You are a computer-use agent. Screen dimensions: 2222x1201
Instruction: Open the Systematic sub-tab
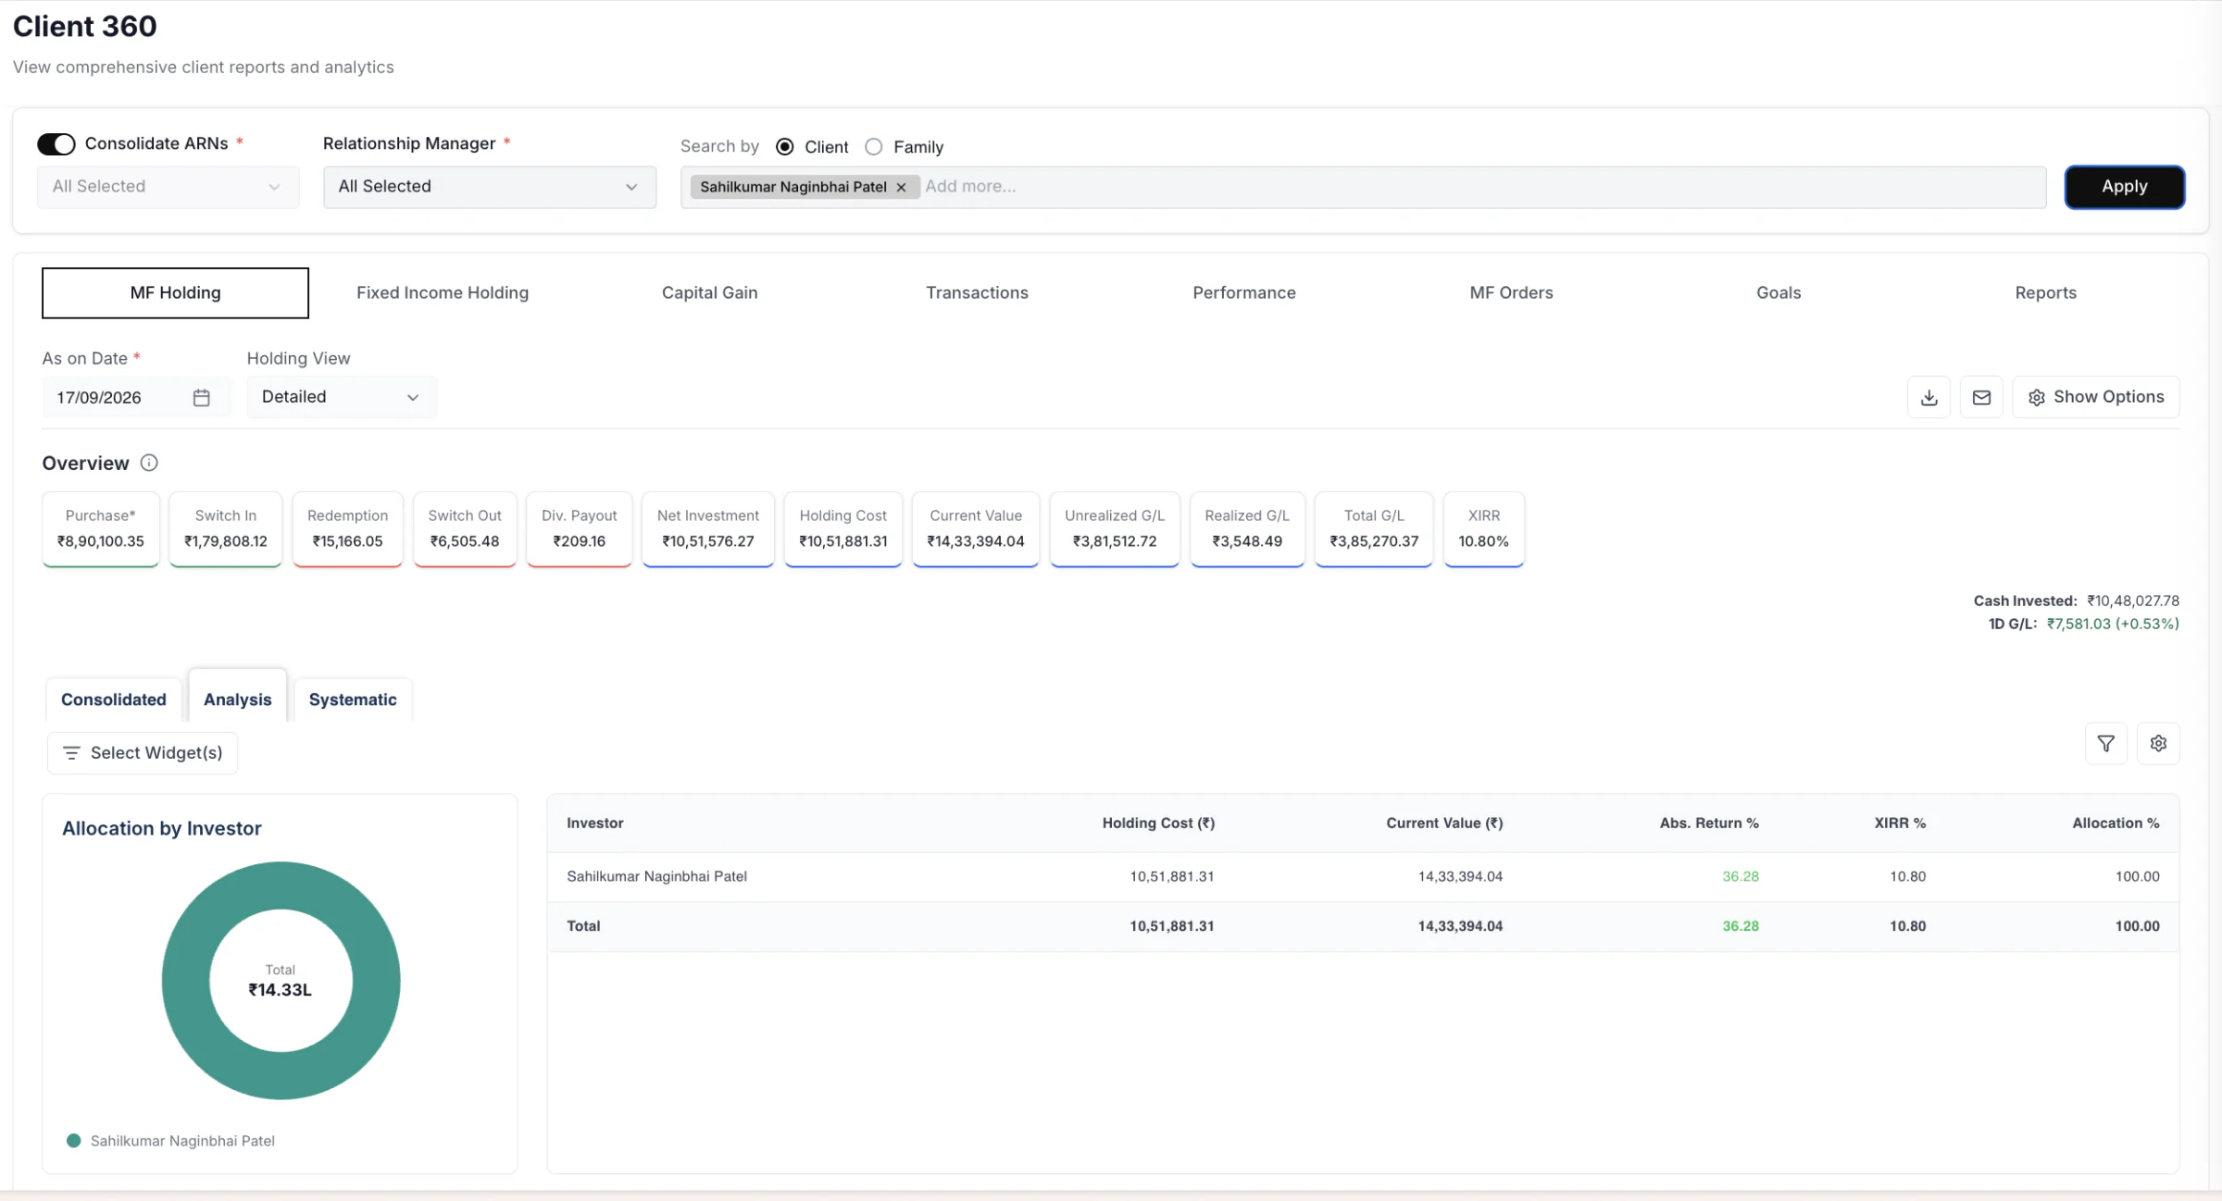pos(353,700)
